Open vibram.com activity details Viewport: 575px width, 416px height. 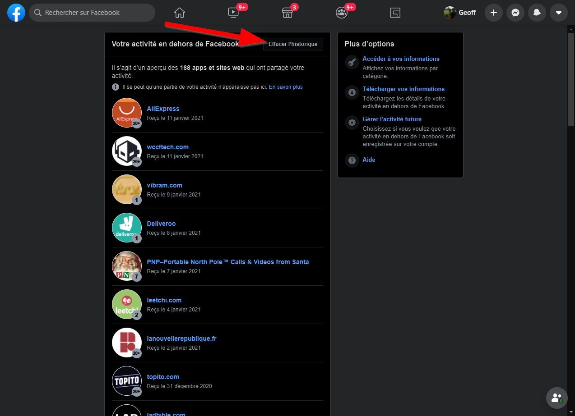165,185
